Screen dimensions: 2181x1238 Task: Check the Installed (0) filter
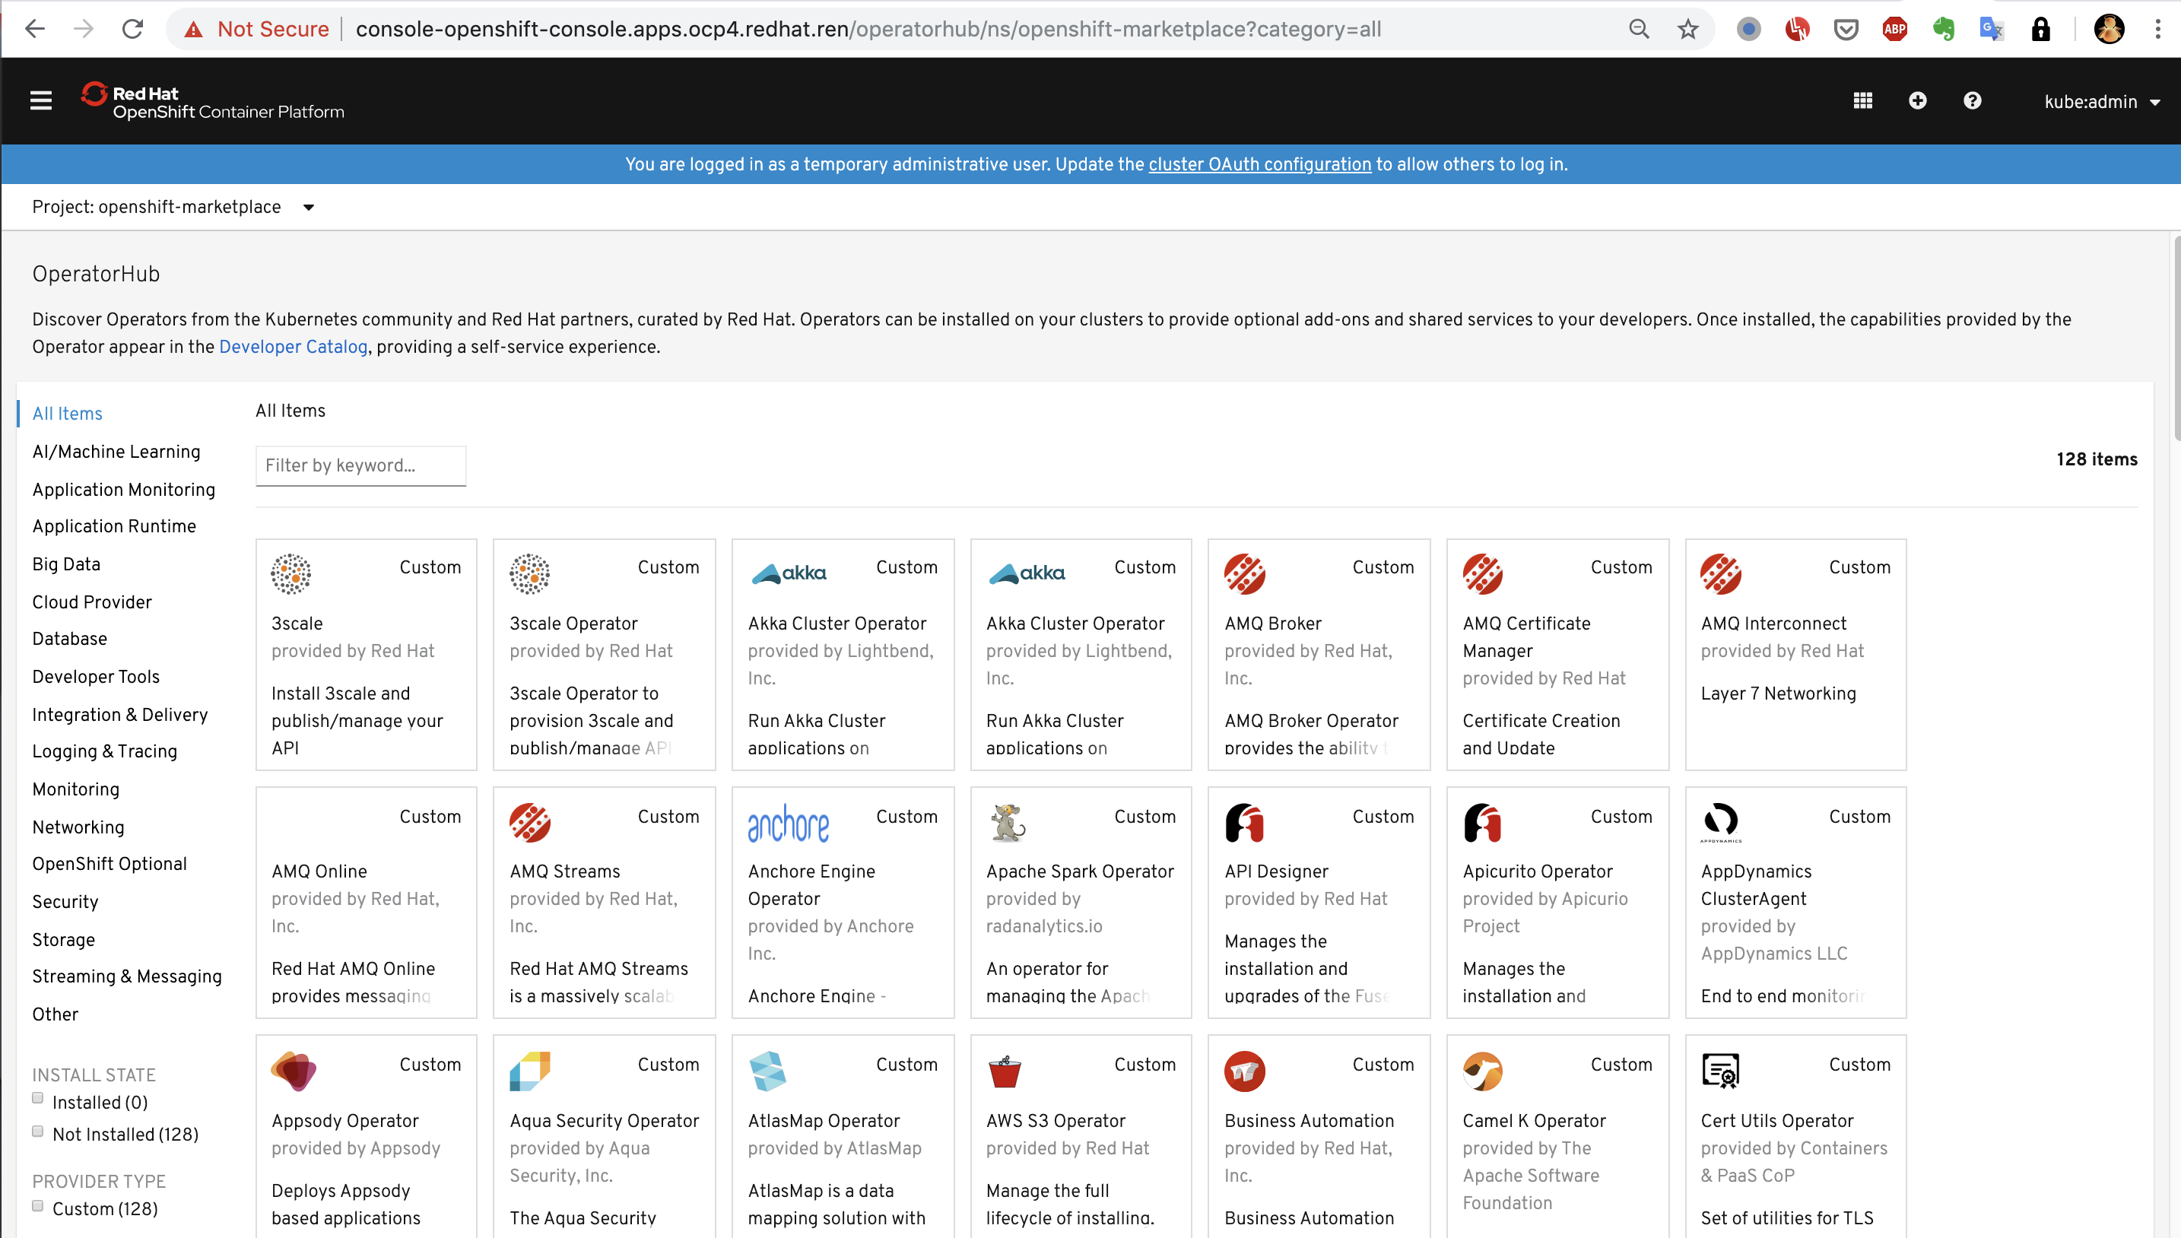37,1098
